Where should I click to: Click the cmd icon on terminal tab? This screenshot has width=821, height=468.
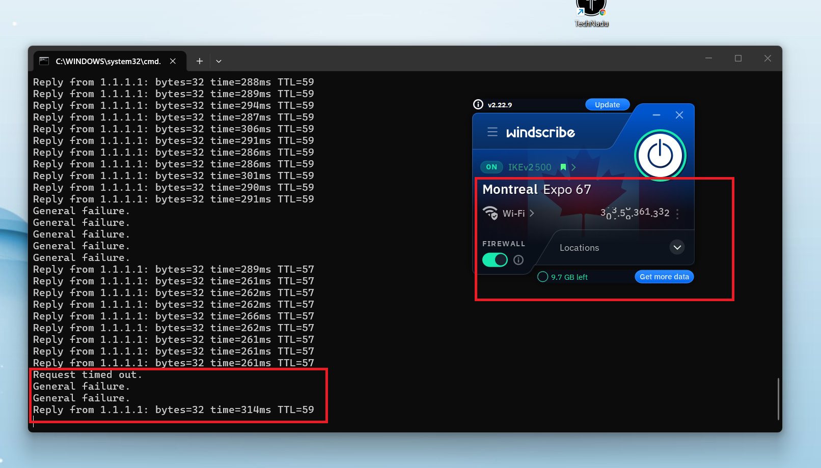click(x=44, y=61)
